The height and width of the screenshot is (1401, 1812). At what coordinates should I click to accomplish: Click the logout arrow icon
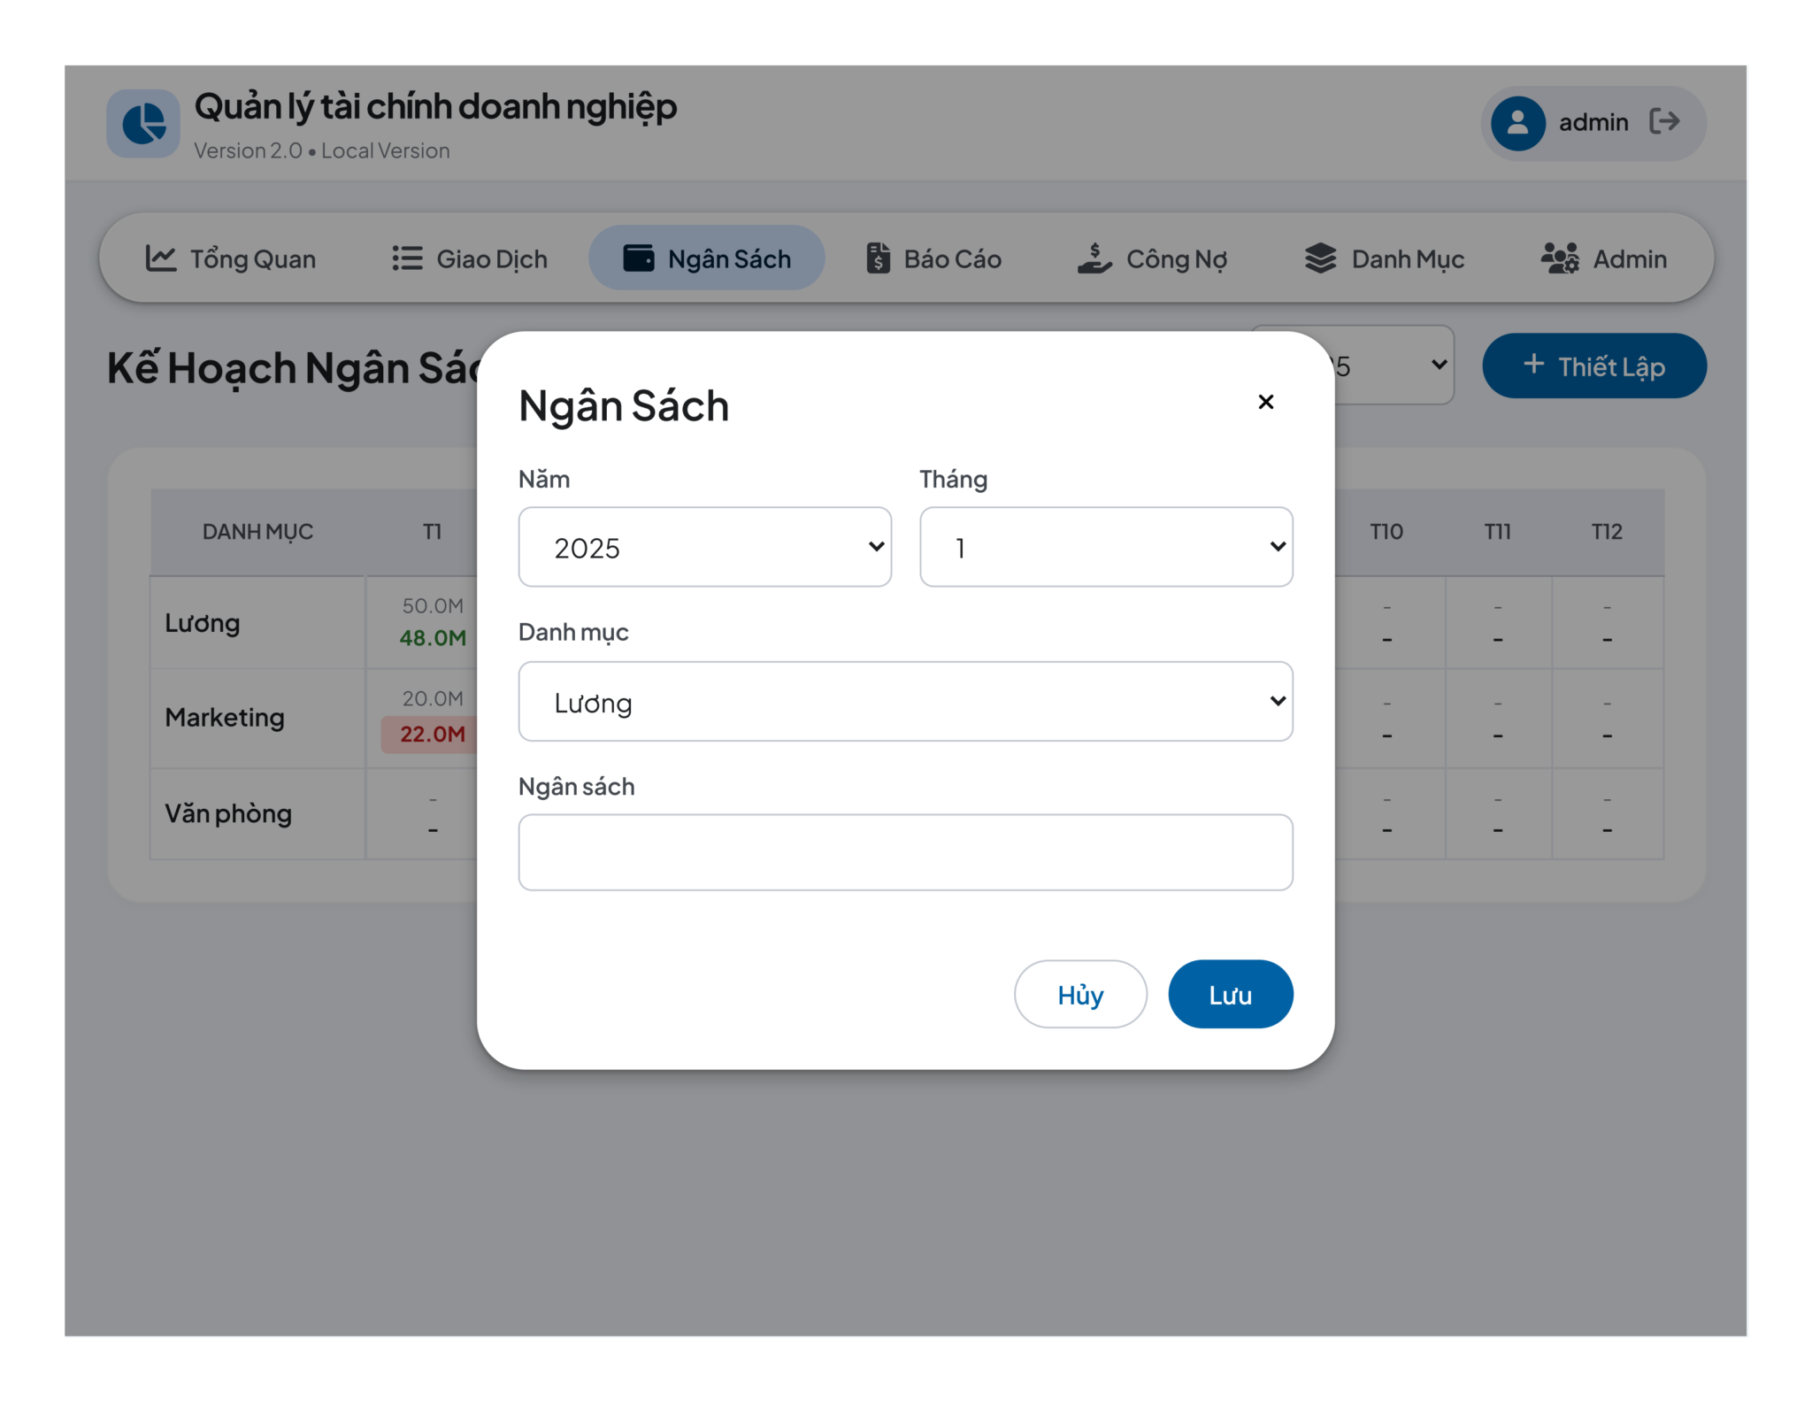click(1664, 121)
